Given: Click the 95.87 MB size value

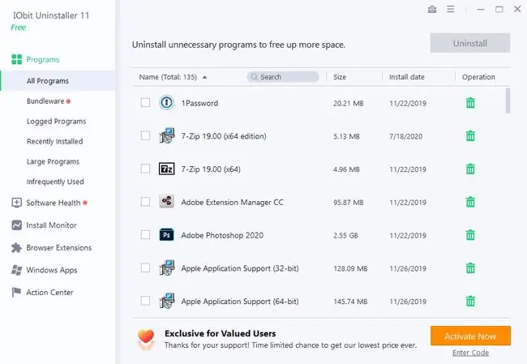Looking at the screenshot, I should 348,203.
